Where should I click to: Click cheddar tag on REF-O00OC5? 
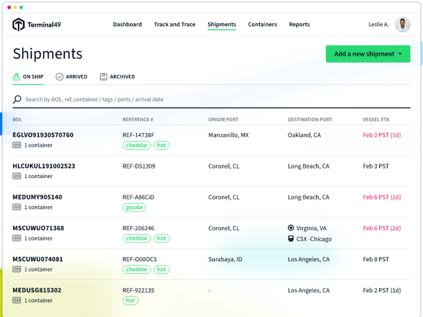tap(137, 269)
